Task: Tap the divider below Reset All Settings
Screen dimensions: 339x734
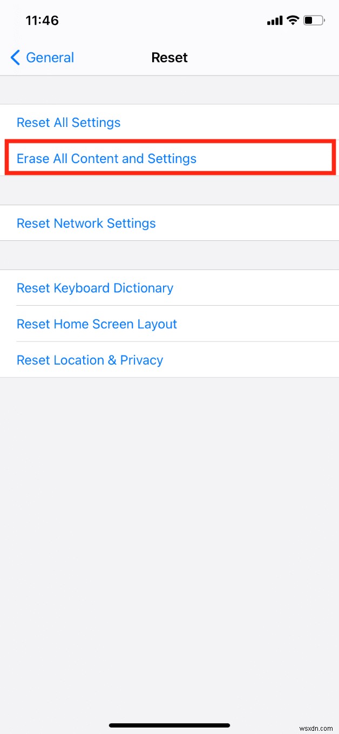Action: 170,140
